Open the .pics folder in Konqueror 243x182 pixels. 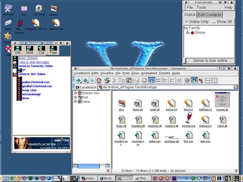tap(121, 105)
